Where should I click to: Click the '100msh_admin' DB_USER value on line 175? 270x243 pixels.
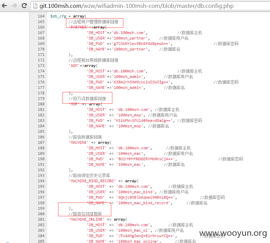(127, 77)
